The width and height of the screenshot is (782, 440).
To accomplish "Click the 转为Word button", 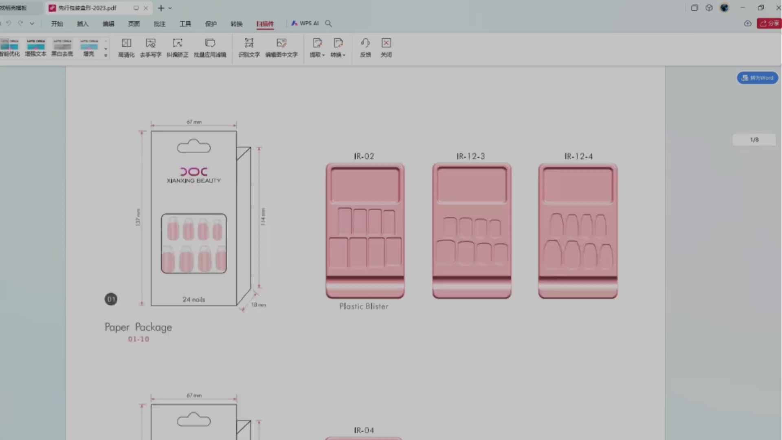I will [758, 78].
